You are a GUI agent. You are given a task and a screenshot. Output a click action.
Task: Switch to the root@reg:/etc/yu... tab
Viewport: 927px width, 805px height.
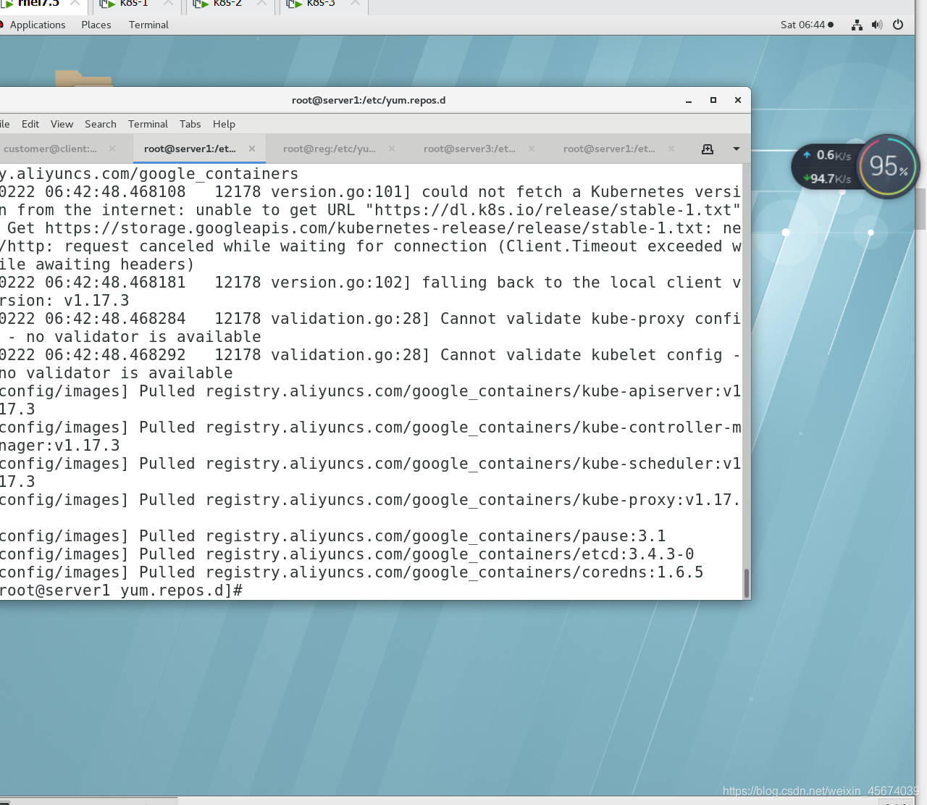[330, 149]
